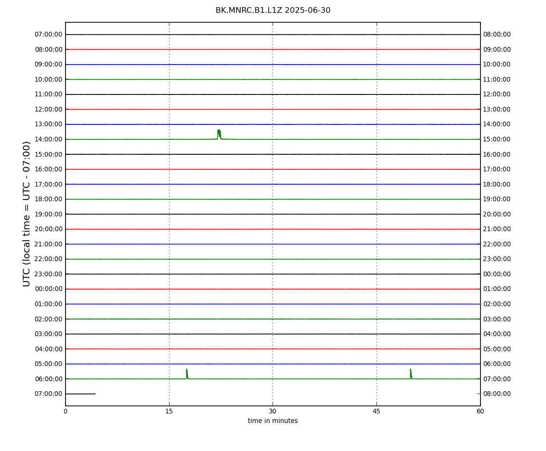This screenshot has width=546, height=451.
Task: Click right-axis label 13:00:00
Action: pos(497,109)
